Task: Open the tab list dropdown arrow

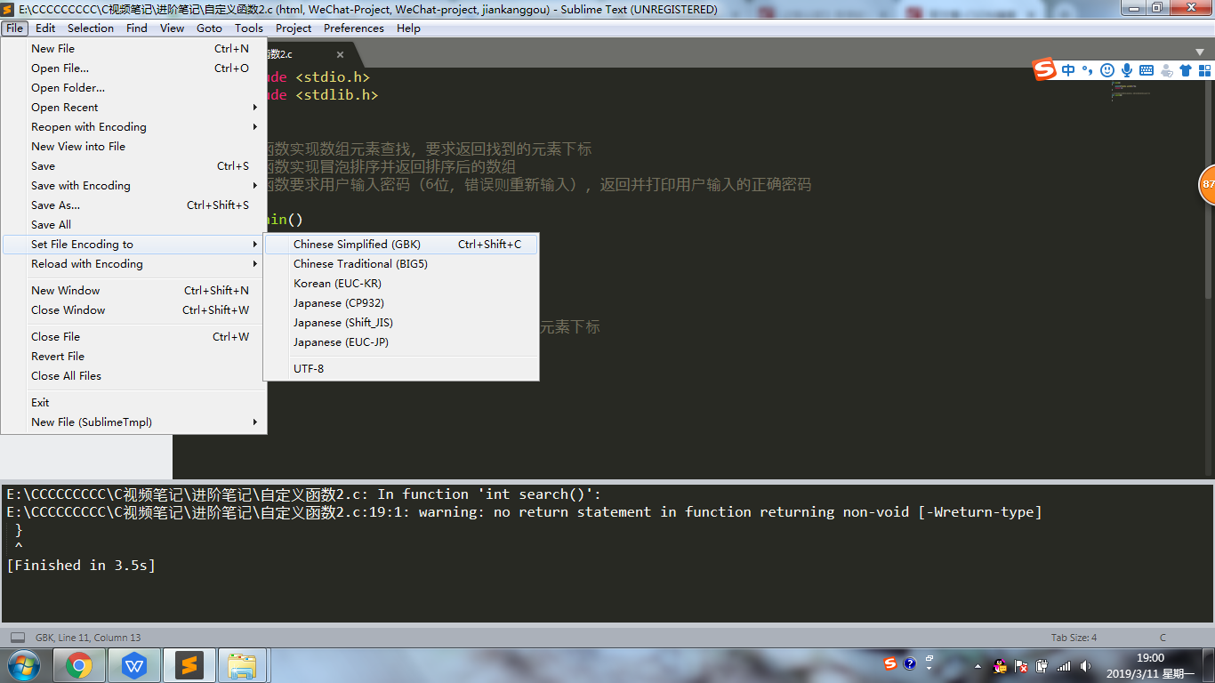Action: (1200, 52)
